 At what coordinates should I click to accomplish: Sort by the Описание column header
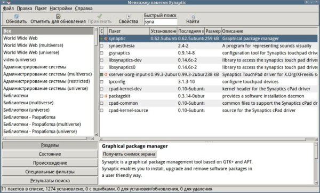pos(269,31)
